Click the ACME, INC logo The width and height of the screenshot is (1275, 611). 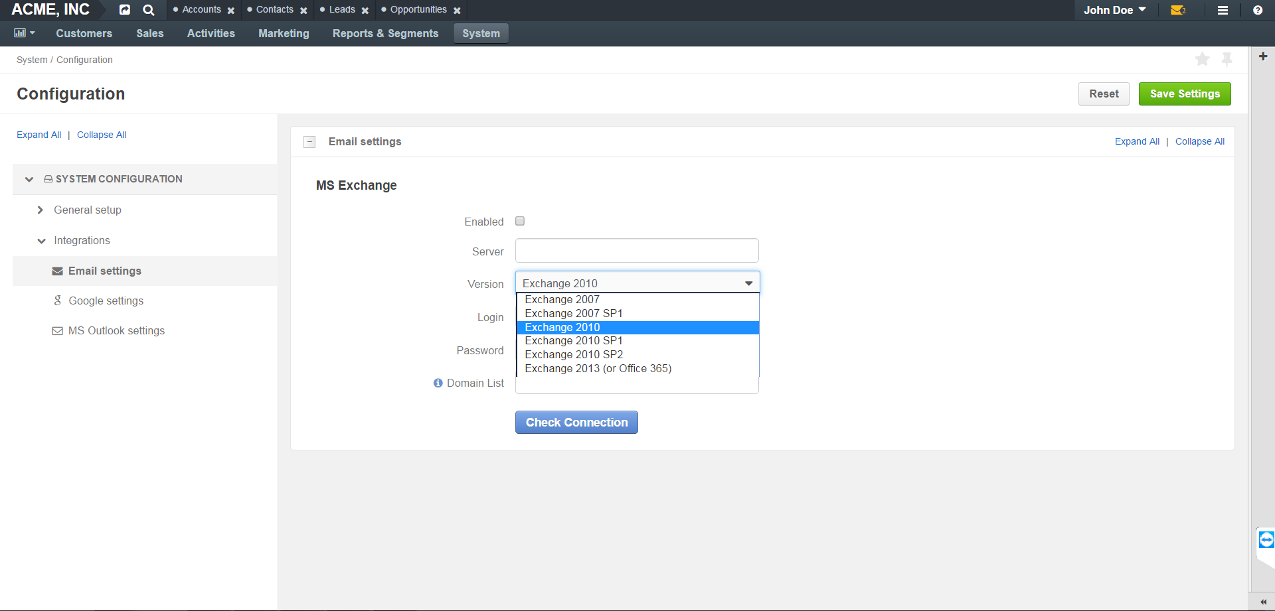(x=50, y=10)
